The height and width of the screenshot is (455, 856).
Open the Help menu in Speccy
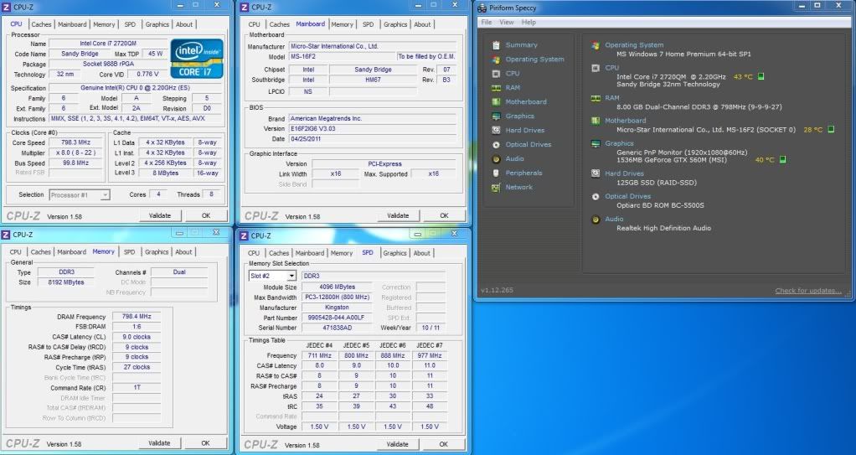[x=529, y=23]
